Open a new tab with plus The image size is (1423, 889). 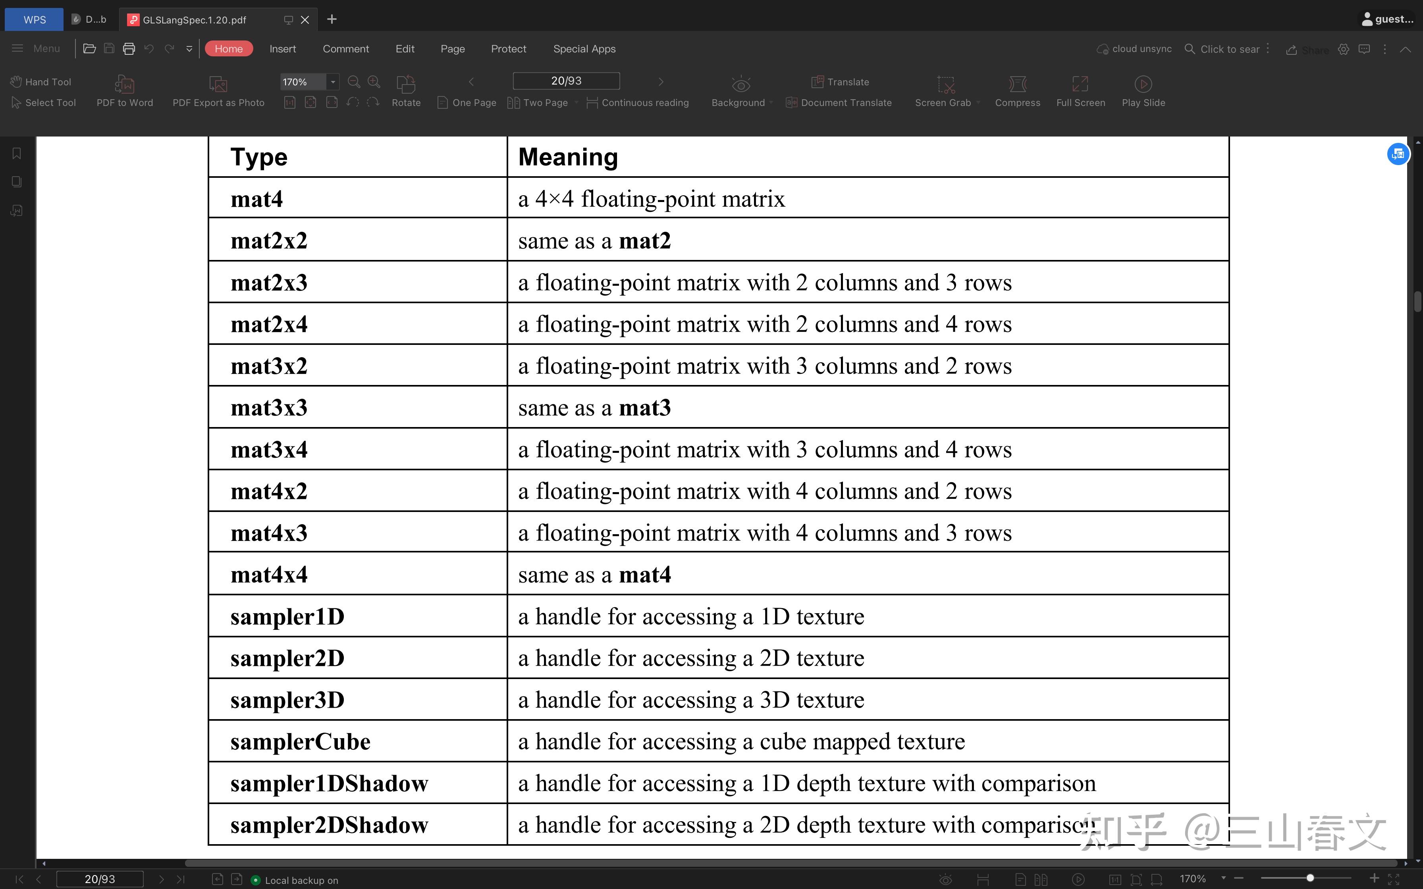[x=332, y=19]
